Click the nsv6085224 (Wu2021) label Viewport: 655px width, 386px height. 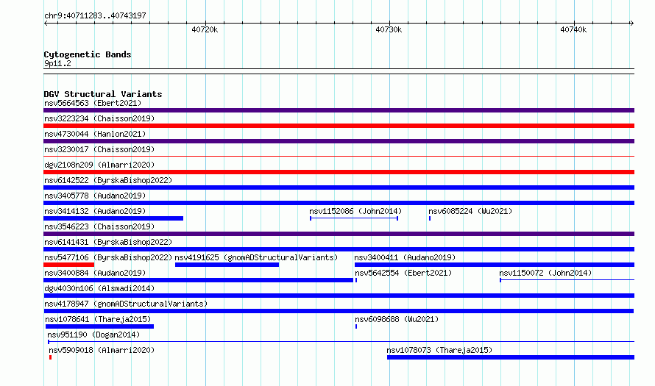[470, 211]
